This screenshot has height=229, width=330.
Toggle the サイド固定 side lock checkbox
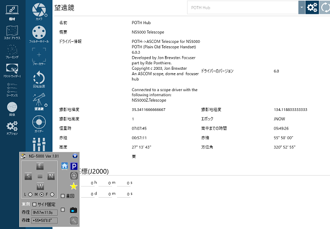click(35, 204)
